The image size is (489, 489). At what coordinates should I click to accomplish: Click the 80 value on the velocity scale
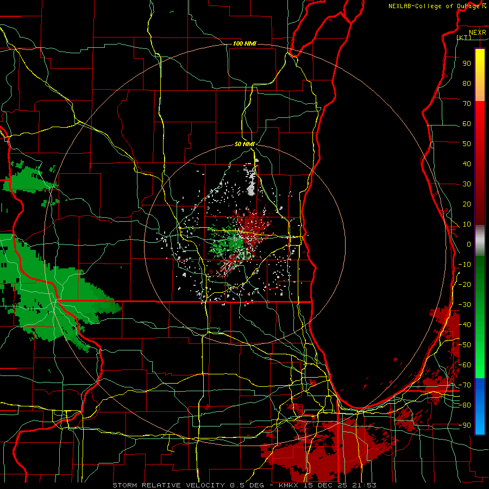tap(467, 83)
